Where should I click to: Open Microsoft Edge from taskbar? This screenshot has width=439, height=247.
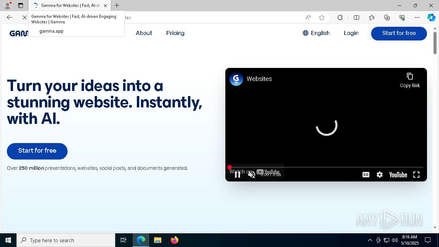point(141,240)
